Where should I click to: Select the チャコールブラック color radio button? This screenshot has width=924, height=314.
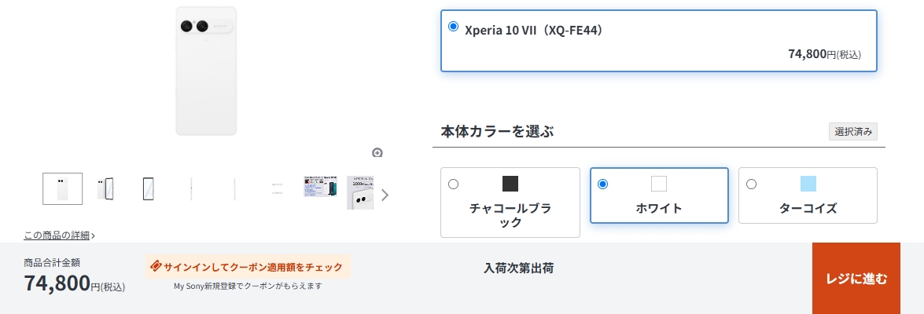click(x=453, y=184)
